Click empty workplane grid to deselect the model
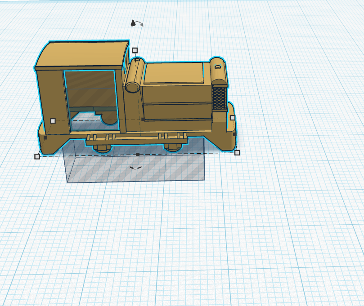This screenshot has width=364, height=306. [x=292, y=225]
